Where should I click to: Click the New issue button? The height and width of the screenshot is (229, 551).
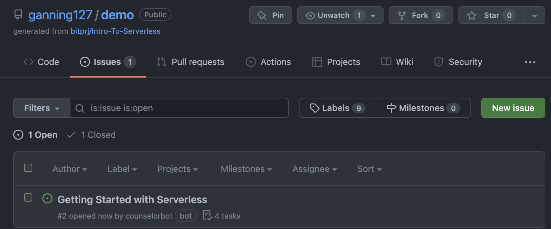click(x=513, y=108)
